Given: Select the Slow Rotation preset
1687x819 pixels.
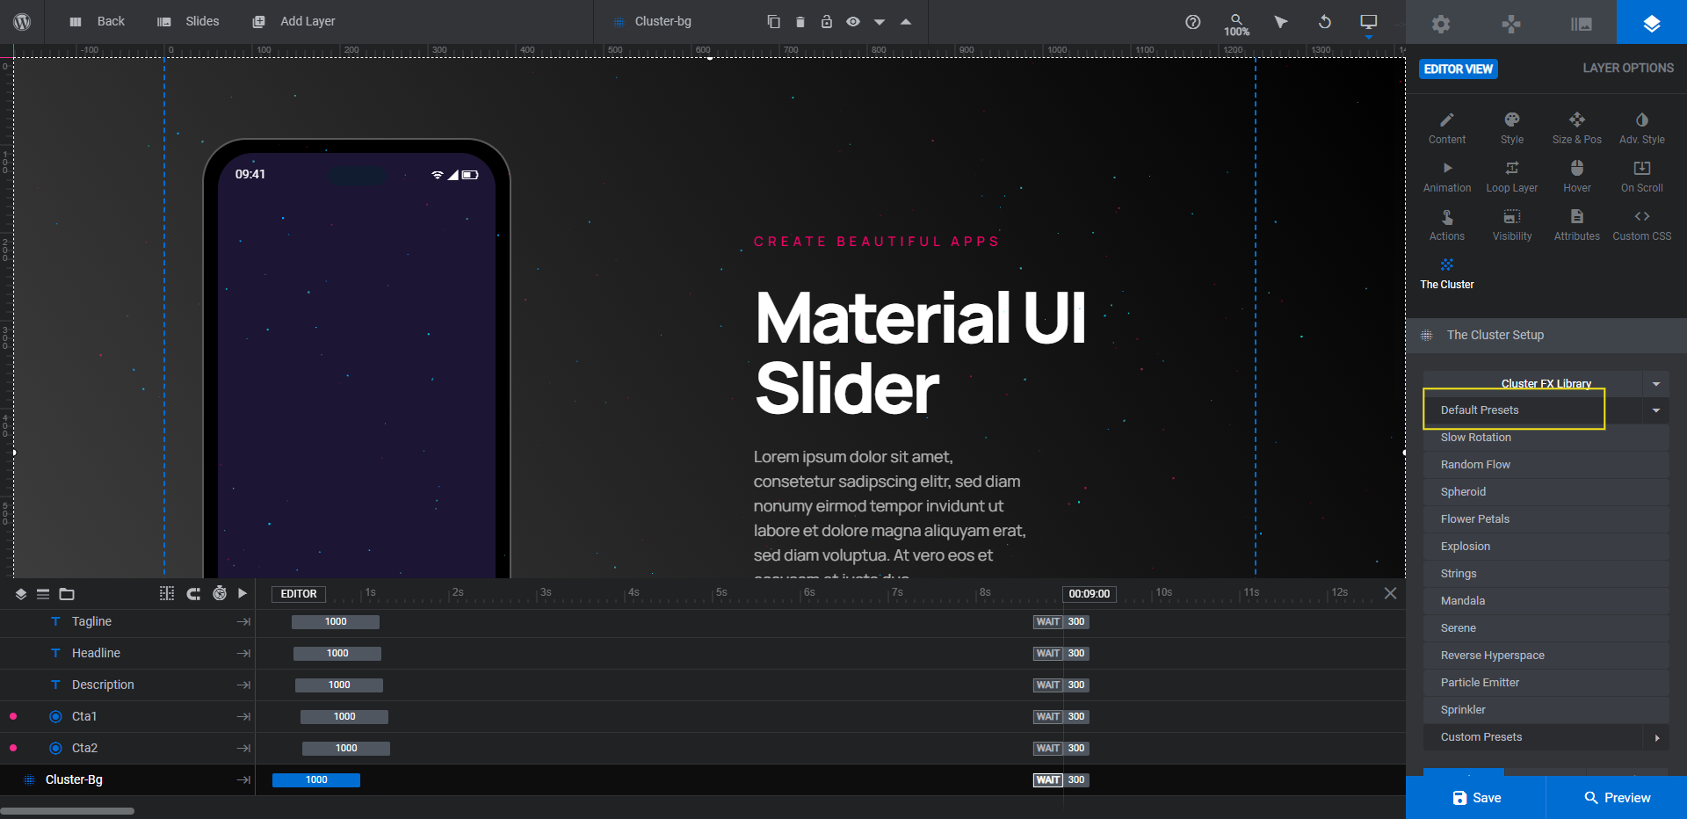Looking at the screenshot, I should [1546, 438].
